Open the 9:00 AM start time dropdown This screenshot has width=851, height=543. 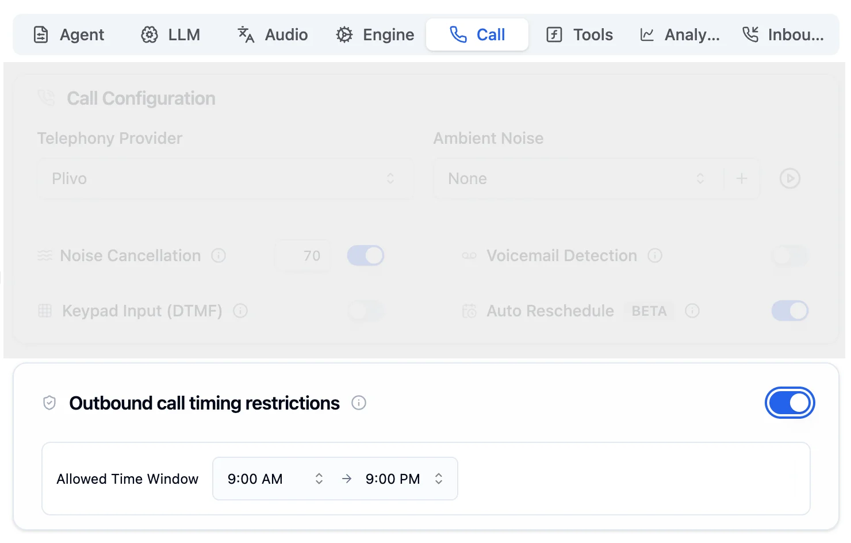(x=275, y=479)
